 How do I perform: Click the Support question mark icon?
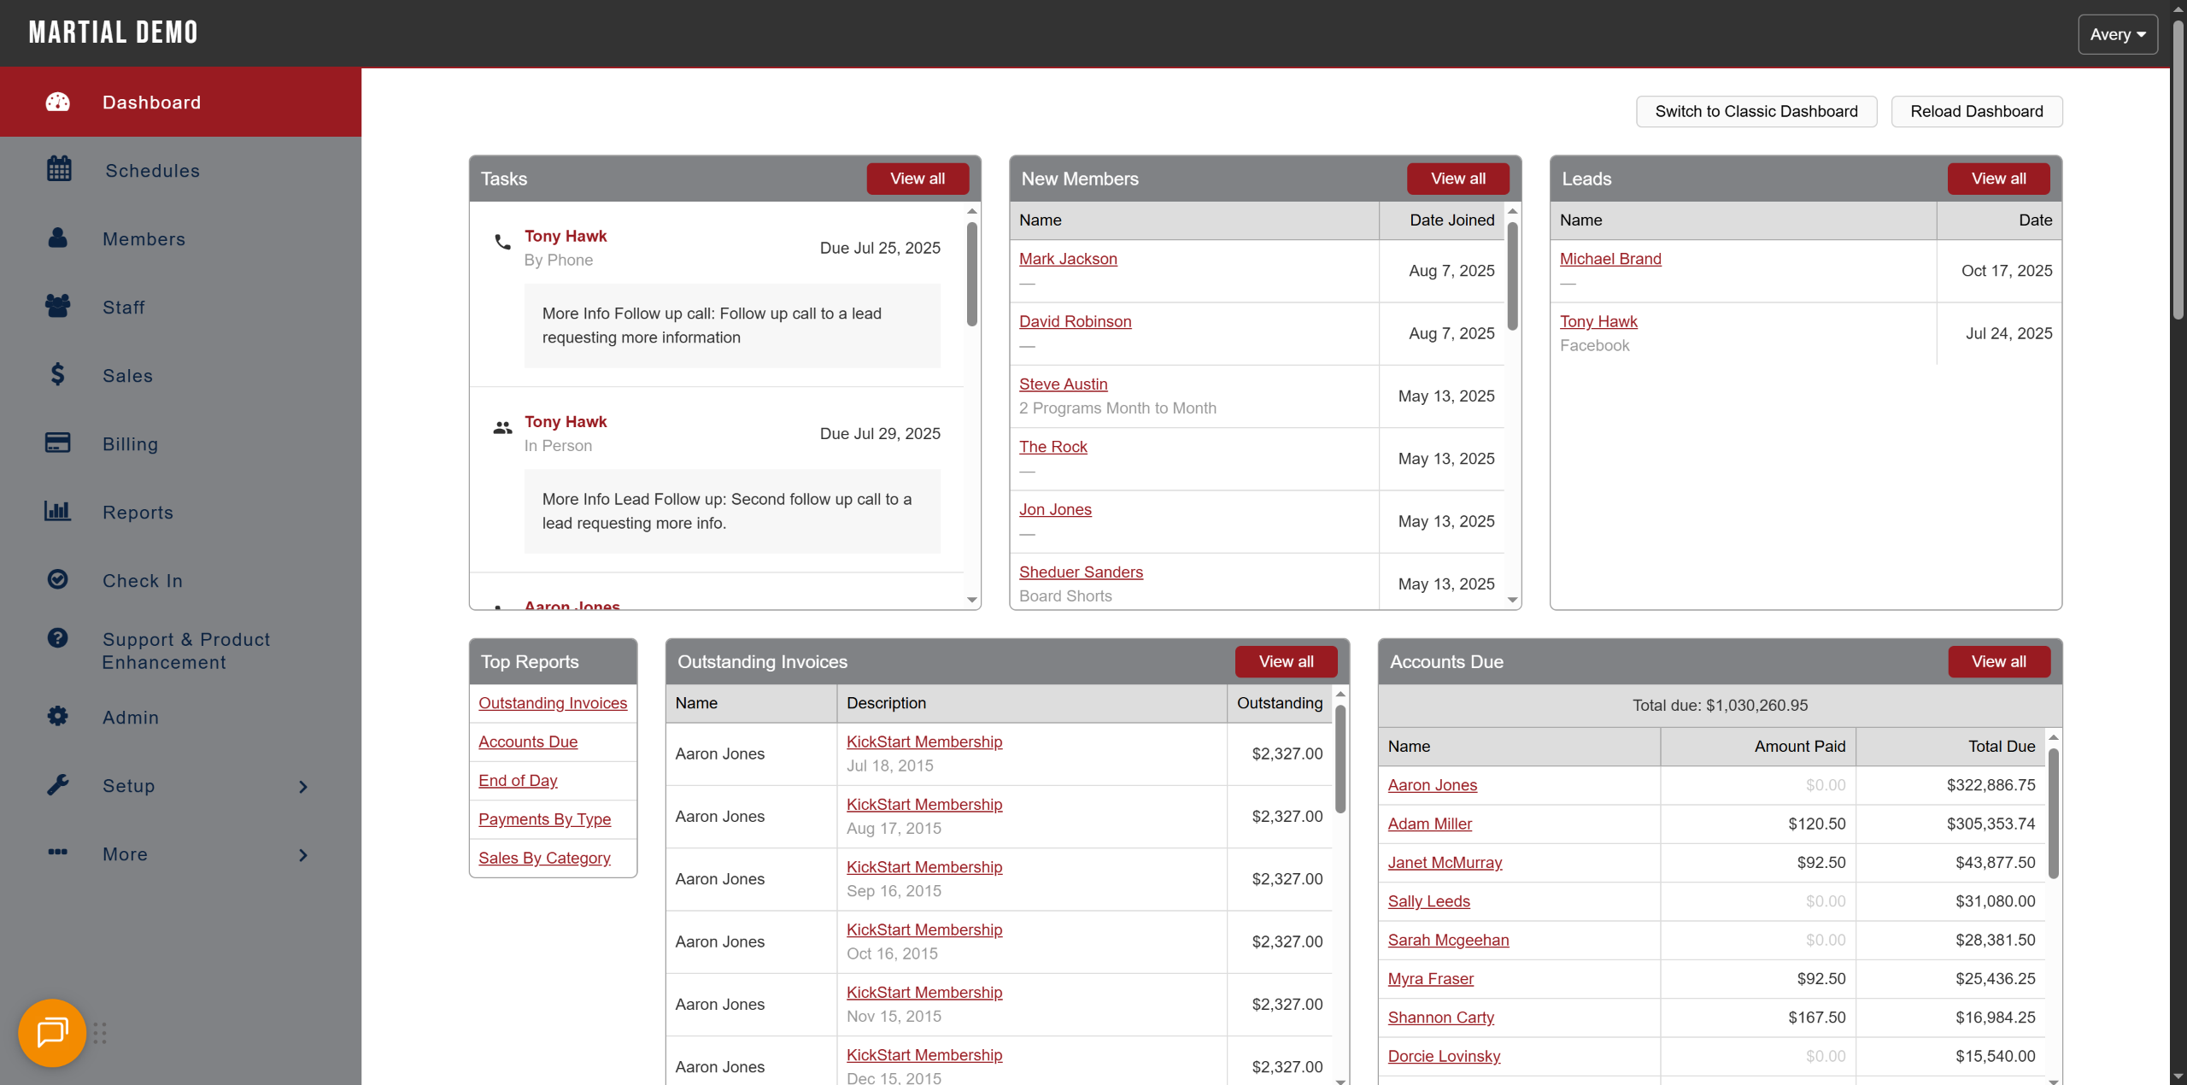(x=57, y=638)
